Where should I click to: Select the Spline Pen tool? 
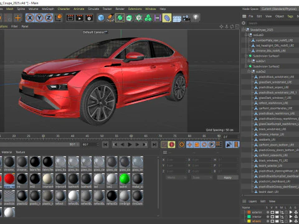click(x=110, y=18)
